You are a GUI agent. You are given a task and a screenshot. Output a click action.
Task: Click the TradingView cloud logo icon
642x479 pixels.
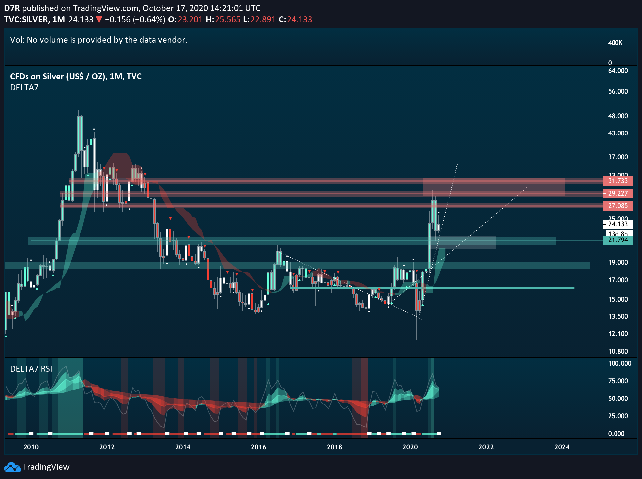pos(12,467)
